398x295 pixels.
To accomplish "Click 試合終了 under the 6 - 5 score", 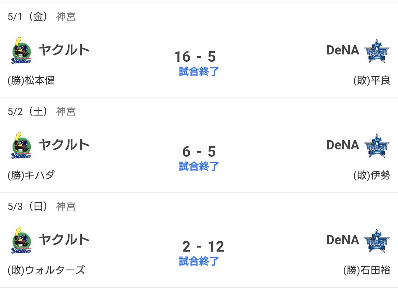I will (x=199, y=166).
